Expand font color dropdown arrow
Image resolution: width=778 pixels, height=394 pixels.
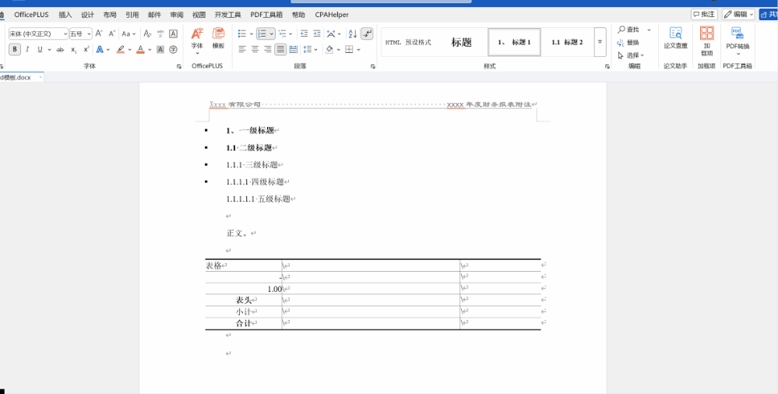point(150,49)
